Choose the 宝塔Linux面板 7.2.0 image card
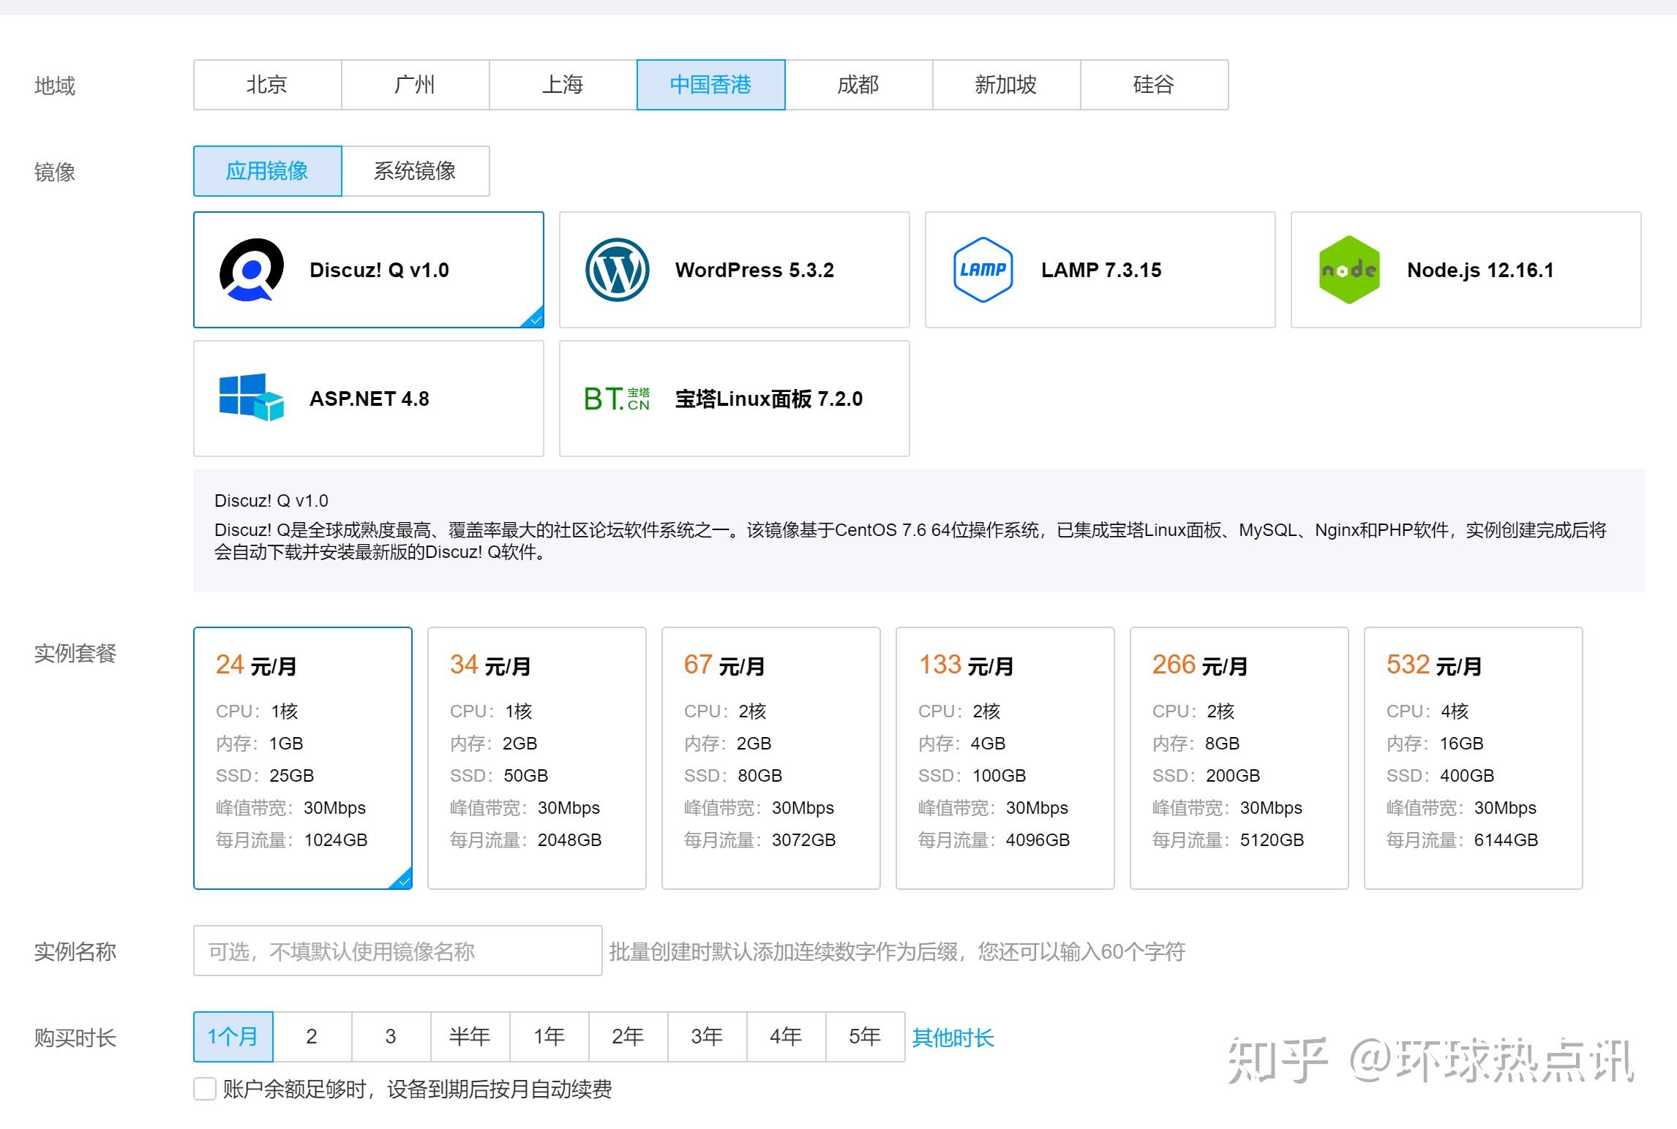 point(735,399)
